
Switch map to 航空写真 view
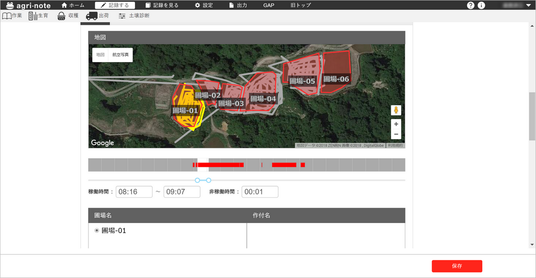coord(121,55)
